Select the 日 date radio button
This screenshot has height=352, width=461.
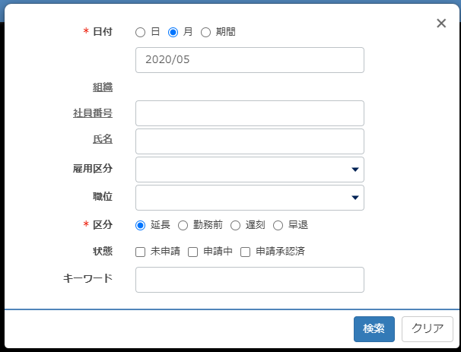[140, 32]
